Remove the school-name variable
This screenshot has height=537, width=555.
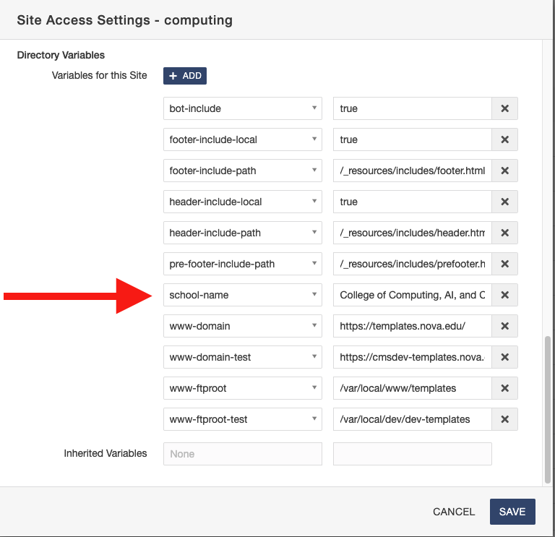504,295
